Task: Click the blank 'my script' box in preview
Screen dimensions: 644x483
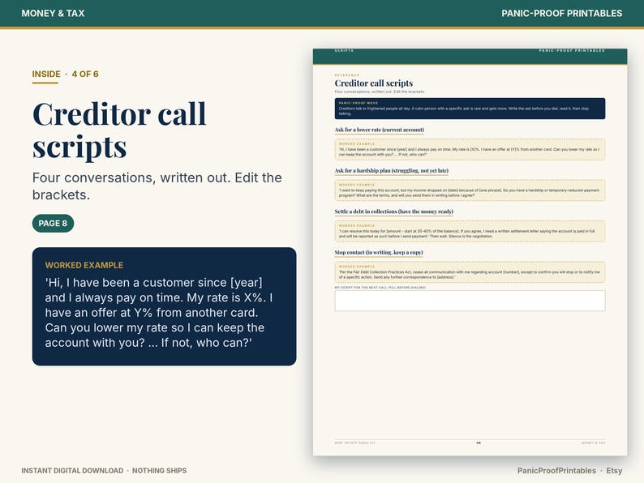Action: (x=470, y=301)
